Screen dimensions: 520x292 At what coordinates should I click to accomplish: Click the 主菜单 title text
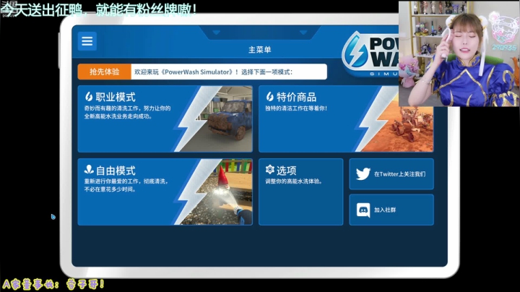pos(260,50)
